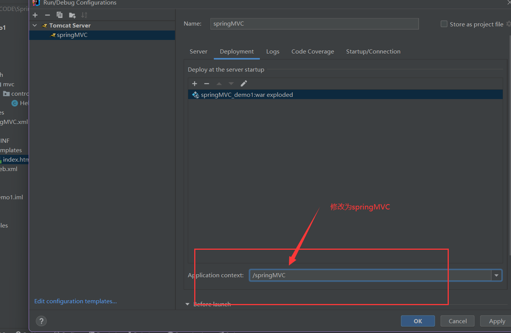This screenshot has height=333, width=511.
Task: Click the Name input field
Action: pyautogui.click(x=314, y=24)
